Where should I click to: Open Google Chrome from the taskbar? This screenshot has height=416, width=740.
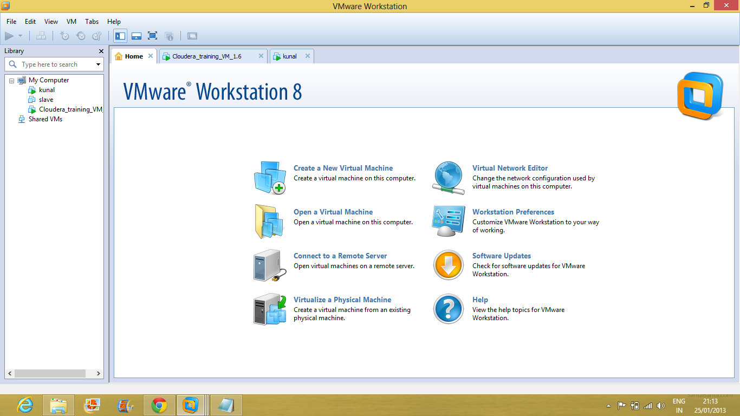(x=159, y=405)
